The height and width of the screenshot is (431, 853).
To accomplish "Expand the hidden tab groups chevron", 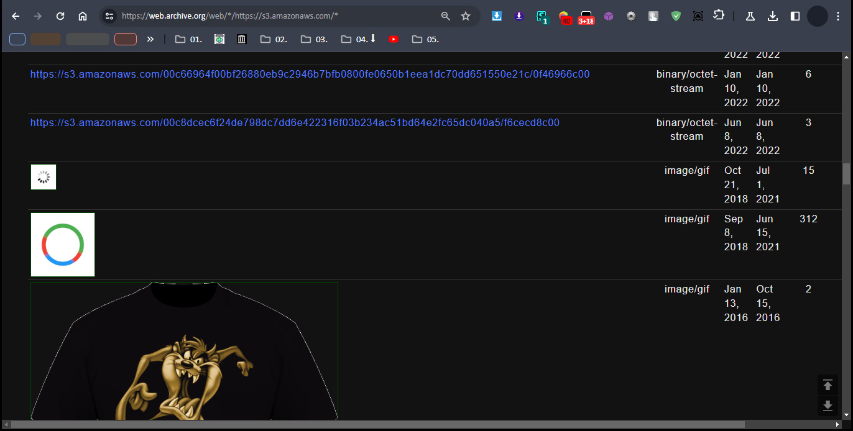I will (150, 39).
